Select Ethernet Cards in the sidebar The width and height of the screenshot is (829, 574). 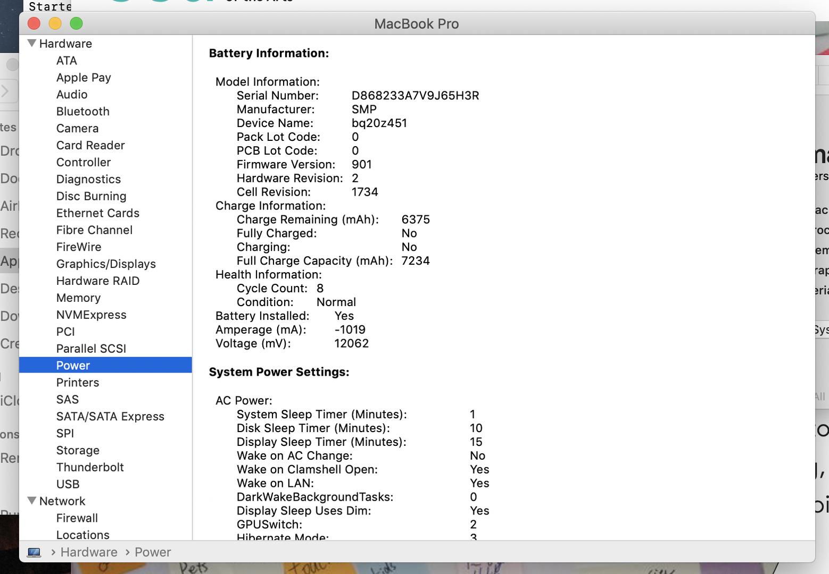98,213
